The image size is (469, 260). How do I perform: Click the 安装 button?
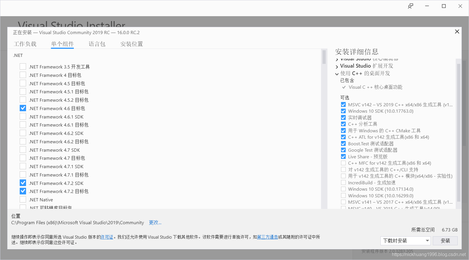click(x=445, y=241)
